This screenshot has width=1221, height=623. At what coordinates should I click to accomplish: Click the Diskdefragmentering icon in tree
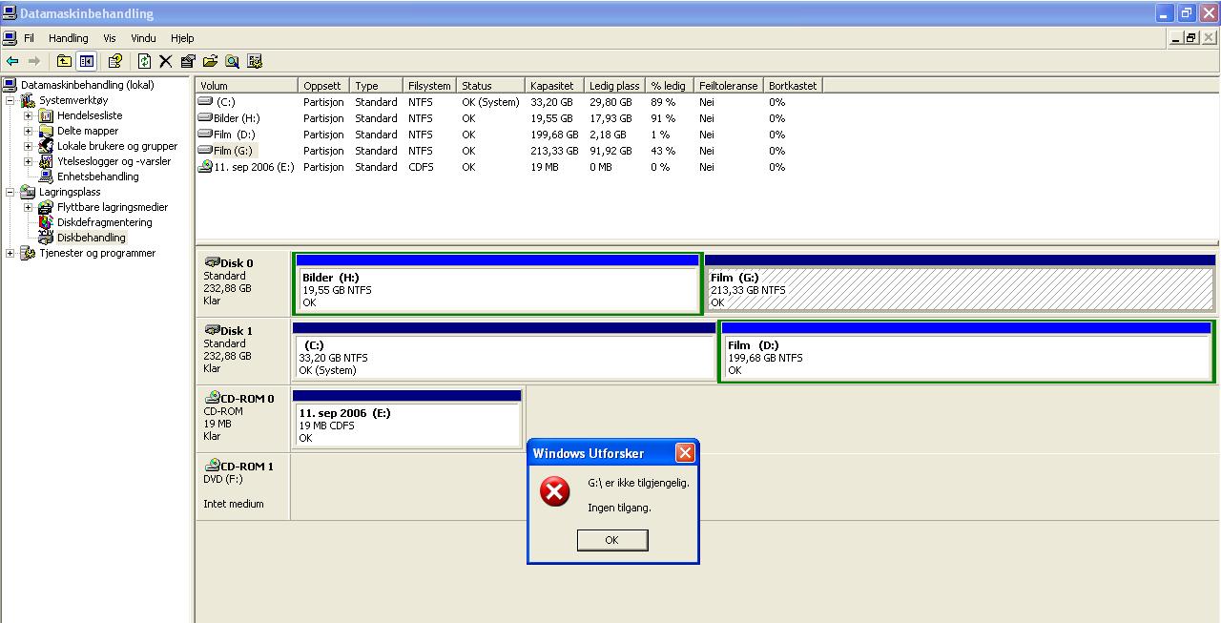tap(46, 222)
